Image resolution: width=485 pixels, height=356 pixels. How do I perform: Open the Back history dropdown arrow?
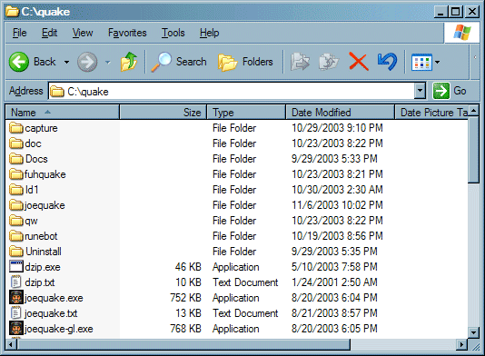[66, 62]
